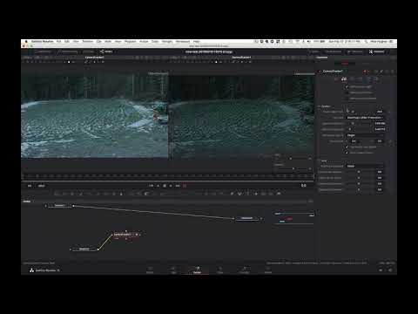This screenshot has width=418, height=314.
Task: Toggle the lower checkbox above the lower section
Action: (x=347, y=153)
